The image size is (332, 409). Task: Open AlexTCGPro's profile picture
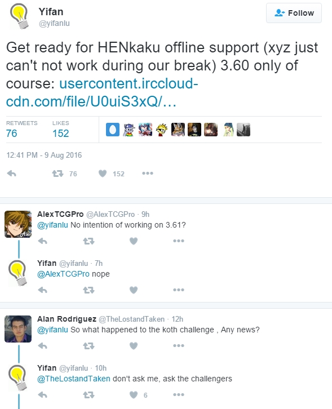18,224
